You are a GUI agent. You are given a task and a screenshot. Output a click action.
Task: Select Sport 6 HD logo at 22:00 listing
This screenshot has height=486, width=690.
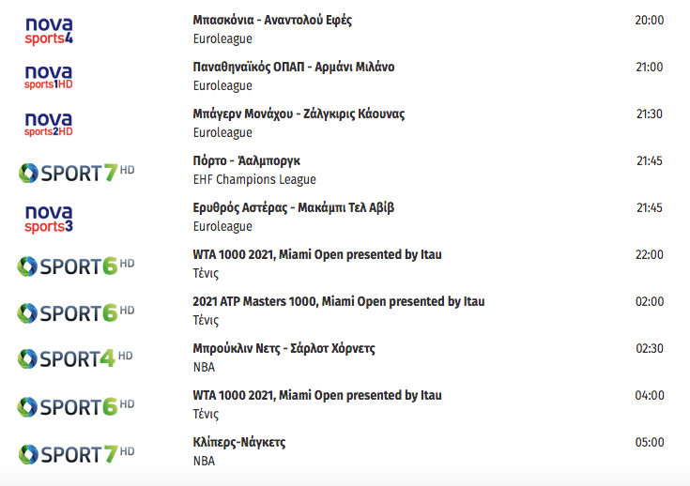(x=76, y=266)
